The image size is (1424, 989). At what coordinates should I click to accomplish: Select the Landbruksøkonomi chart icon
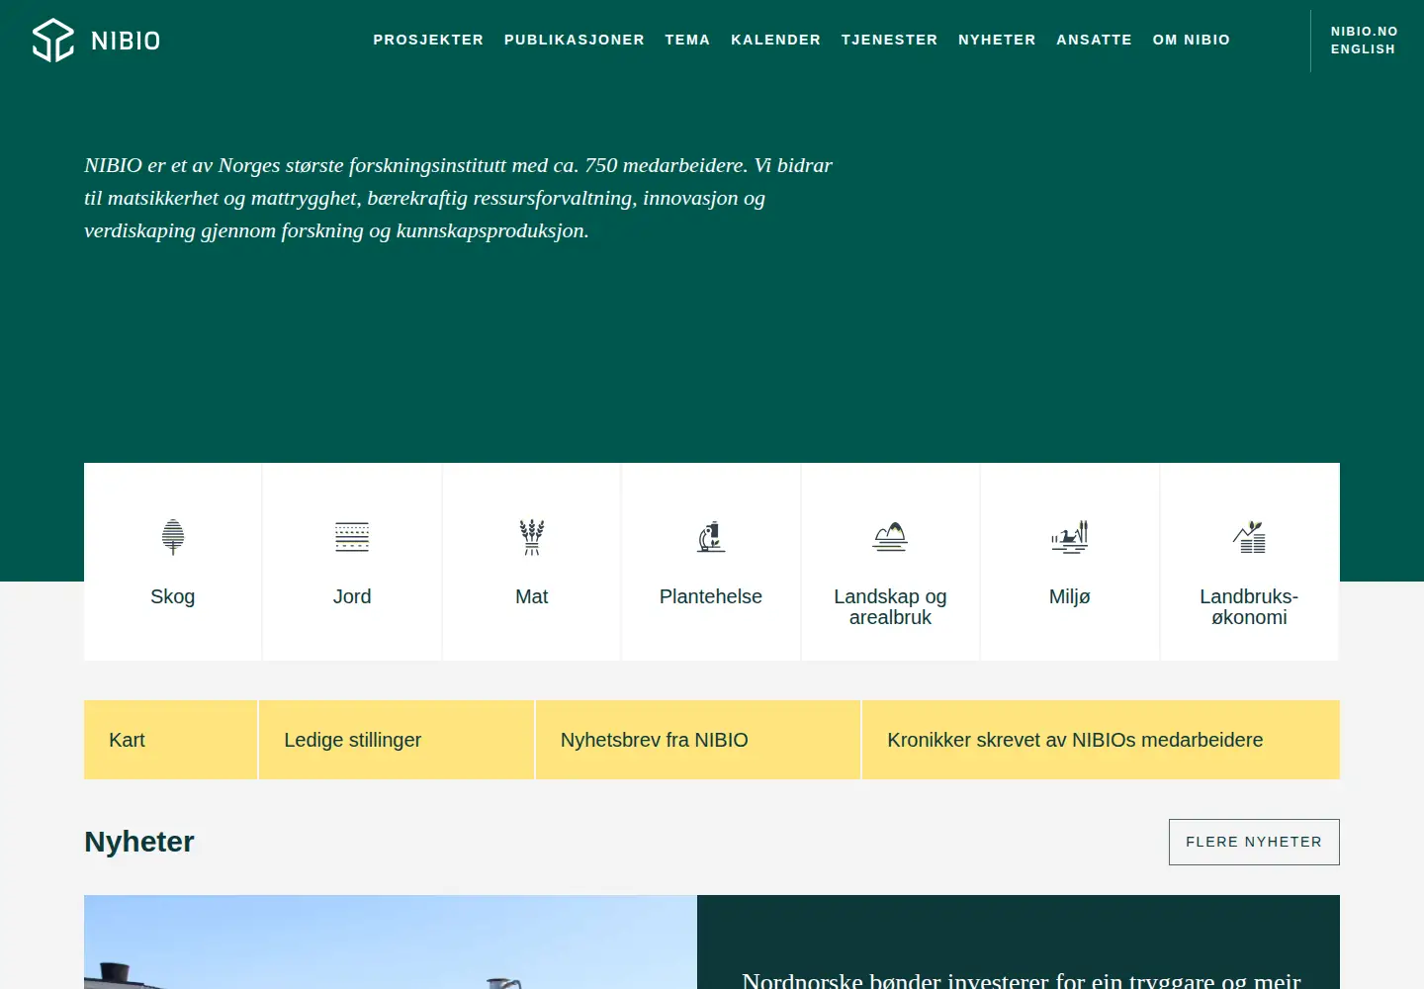click(1249, 537)
